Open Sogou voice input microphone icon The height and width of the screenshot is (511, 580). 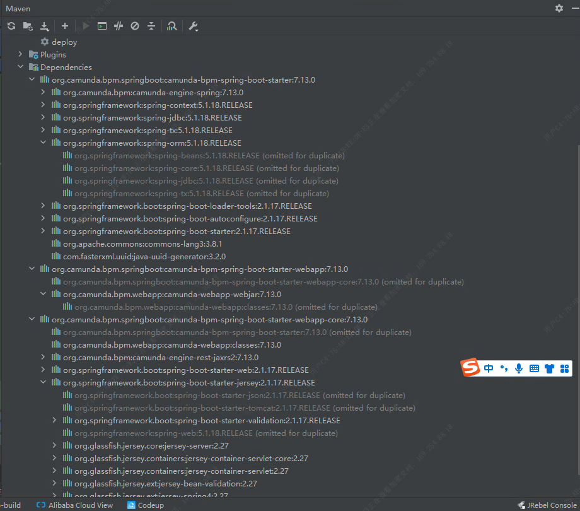click(x=518, y=368)
